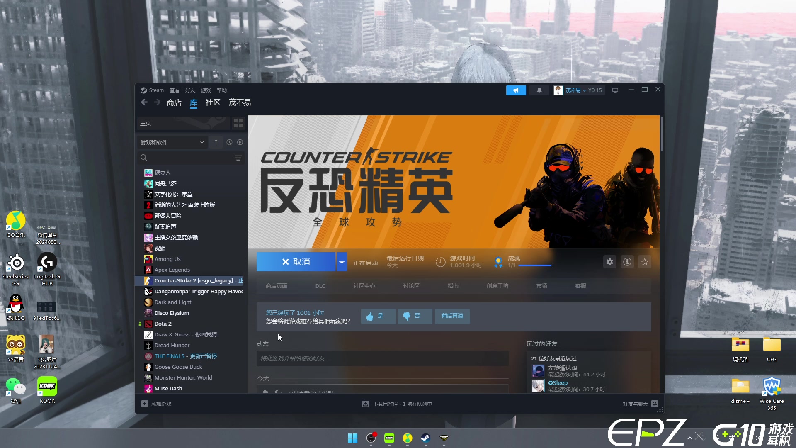Open the 好友 menu
The width and height of the screenshot is (796, 448).
point(190,90)
